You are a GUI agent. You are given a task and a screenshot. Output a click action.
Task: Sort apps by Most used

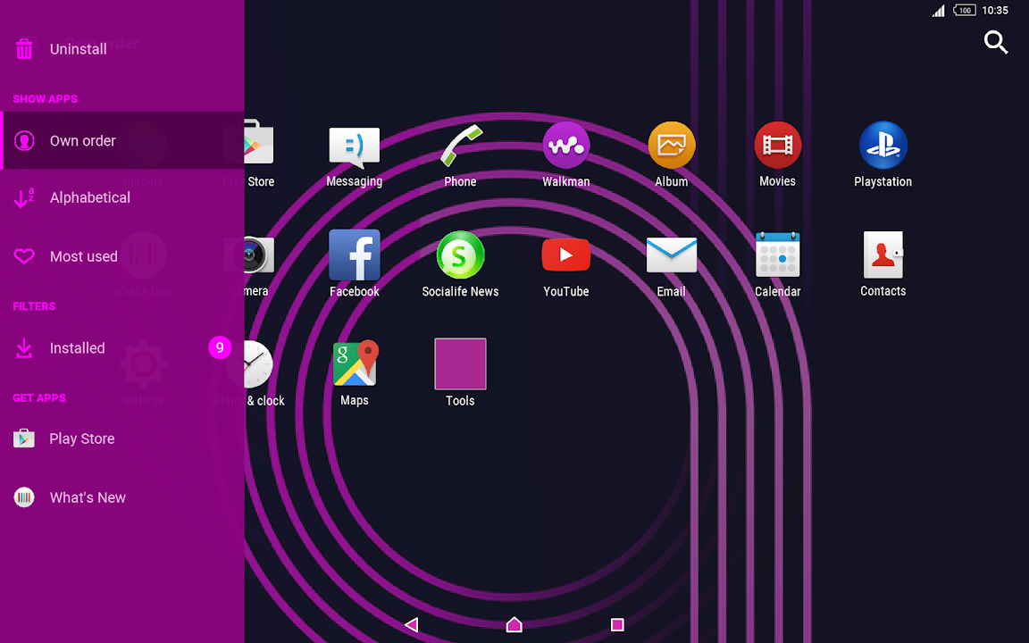click(83, 257)
